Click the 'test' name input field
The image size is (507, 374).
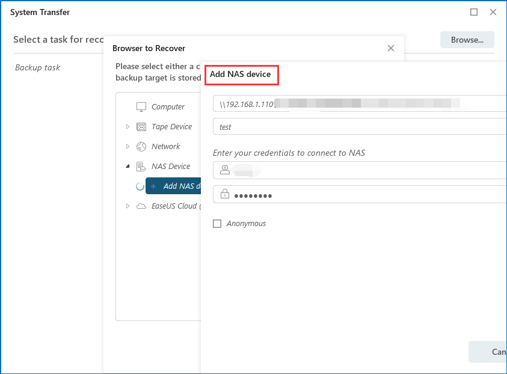tap(361, 127)
